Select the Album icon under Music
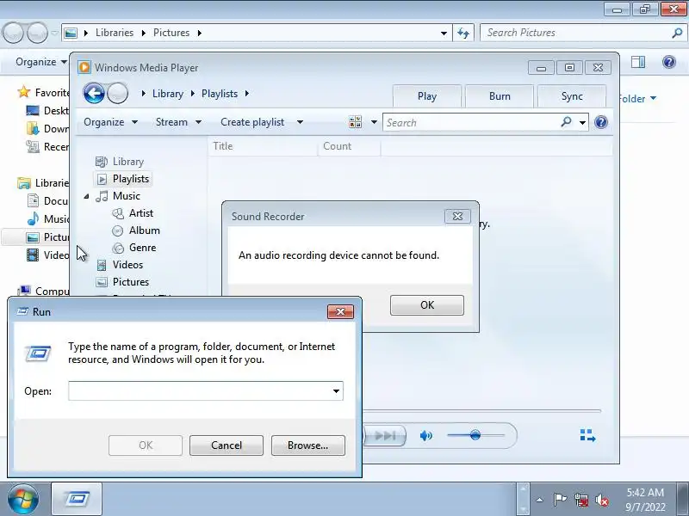Viewport: 689px width, 516px height. (118, 230)
